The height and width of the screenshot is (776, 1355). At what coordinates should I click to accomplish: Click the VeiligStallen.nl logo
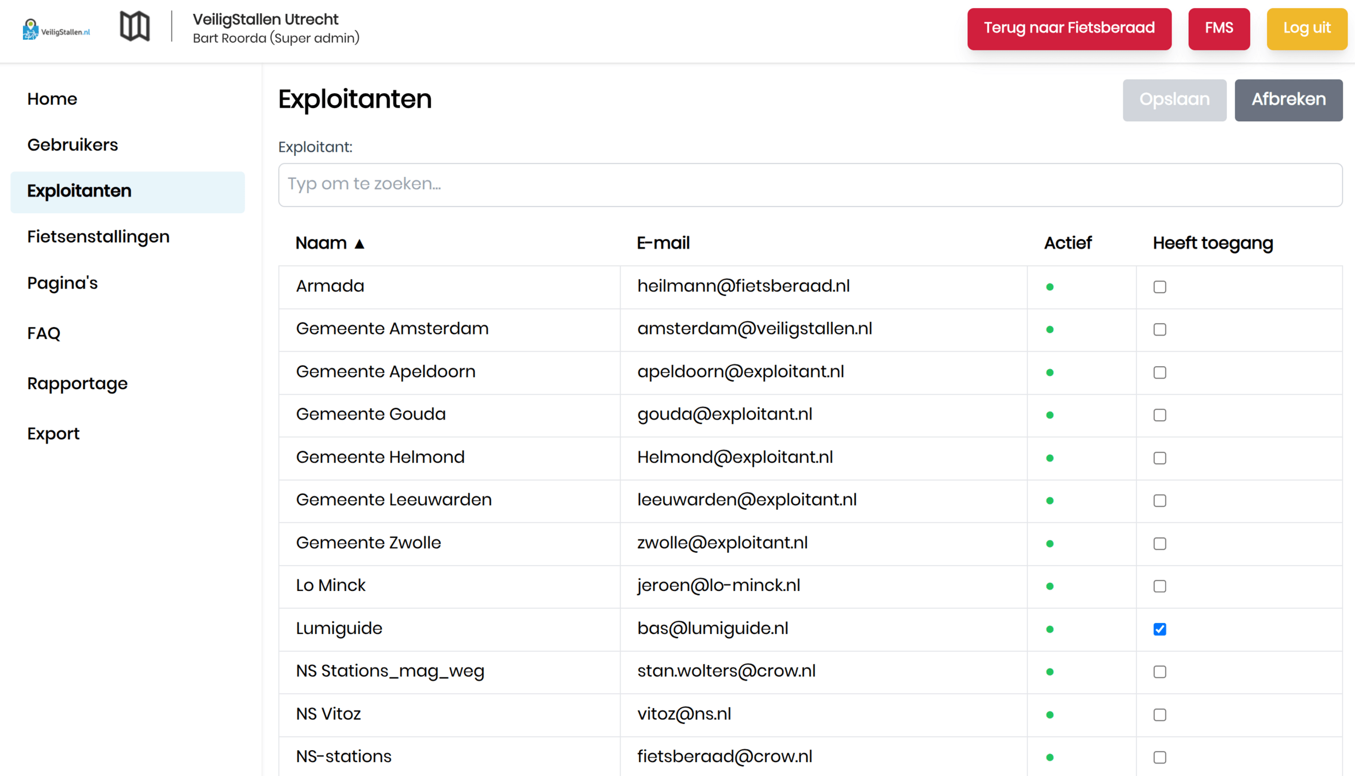pos(56,29)
